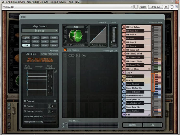The height and width of the screenshot is (135, 180).
Task: Select the Tom 1 kitpiece button
Action: tap(26, 41)
